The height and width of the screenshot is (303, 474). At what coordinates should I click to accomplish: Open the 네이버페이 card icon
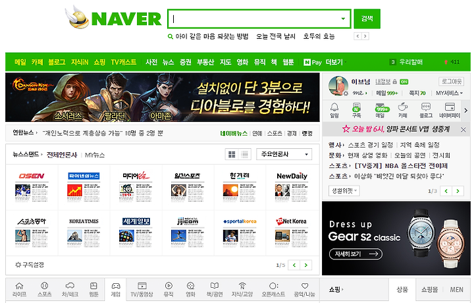450,110
